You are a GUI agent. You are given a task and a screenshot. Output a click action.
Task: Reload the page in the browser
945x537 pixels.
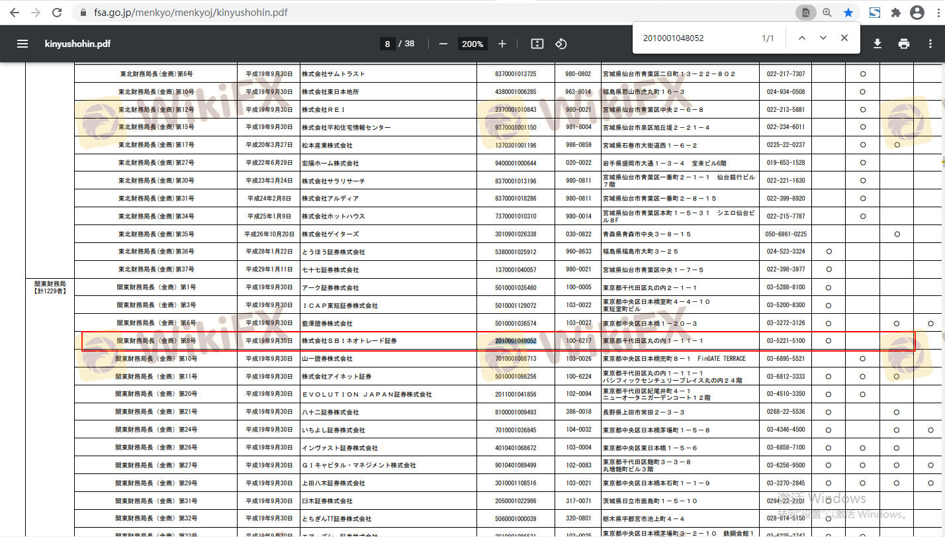57,13
